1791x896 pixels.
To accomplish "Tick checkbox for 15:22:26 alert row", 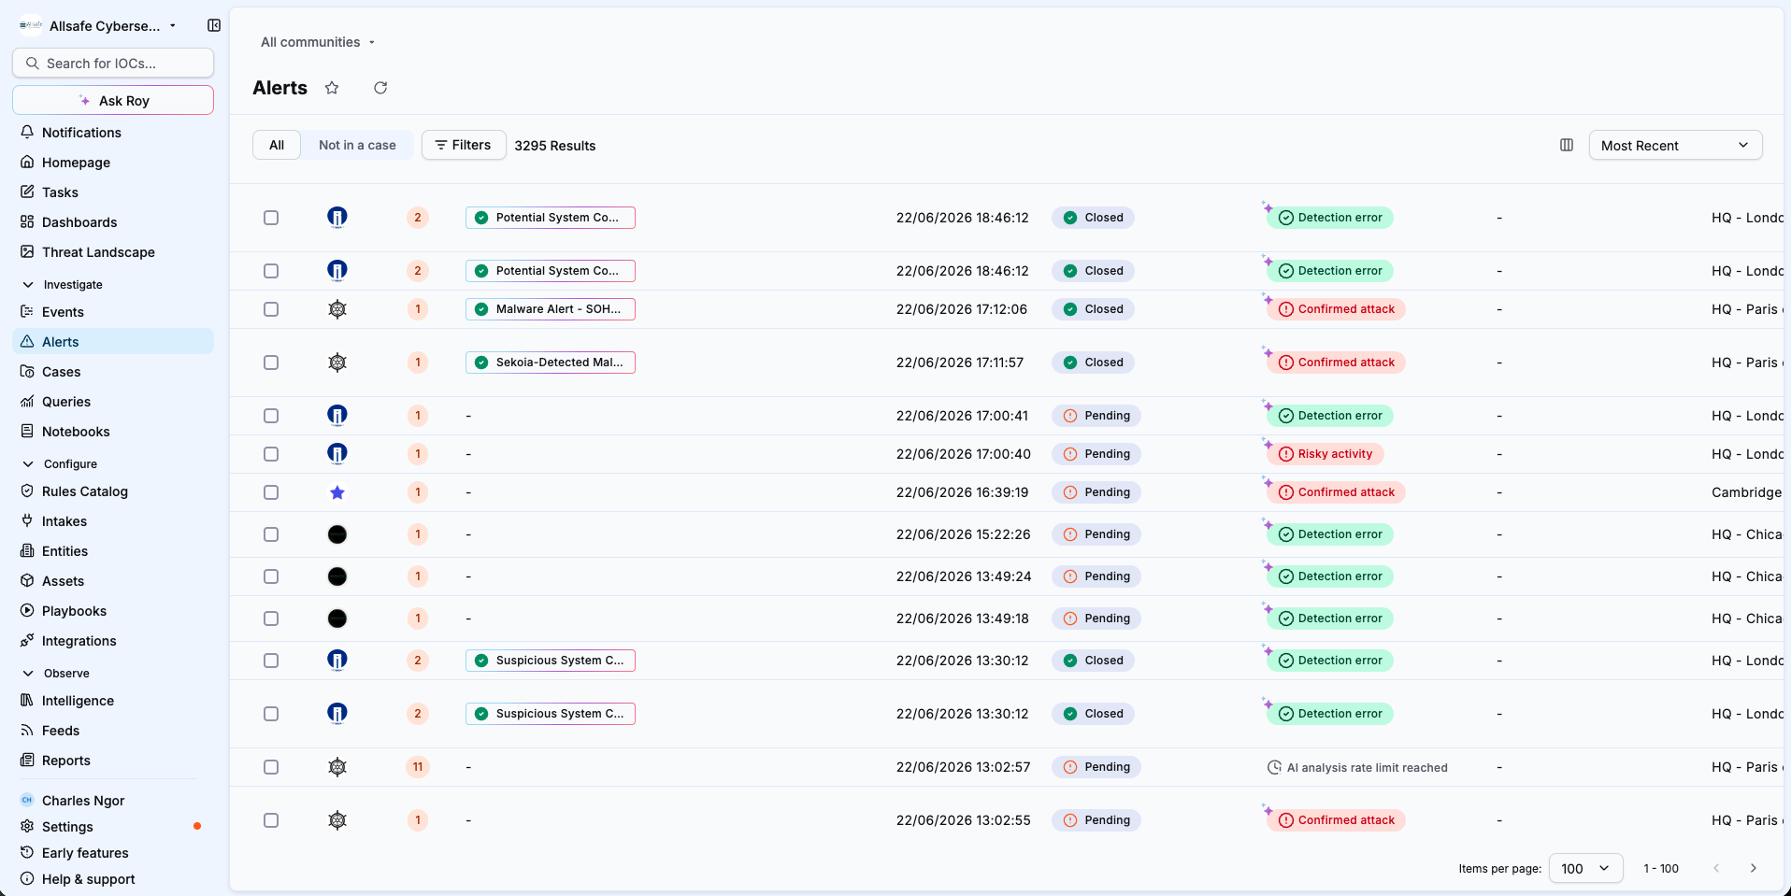I will [271, 534].
